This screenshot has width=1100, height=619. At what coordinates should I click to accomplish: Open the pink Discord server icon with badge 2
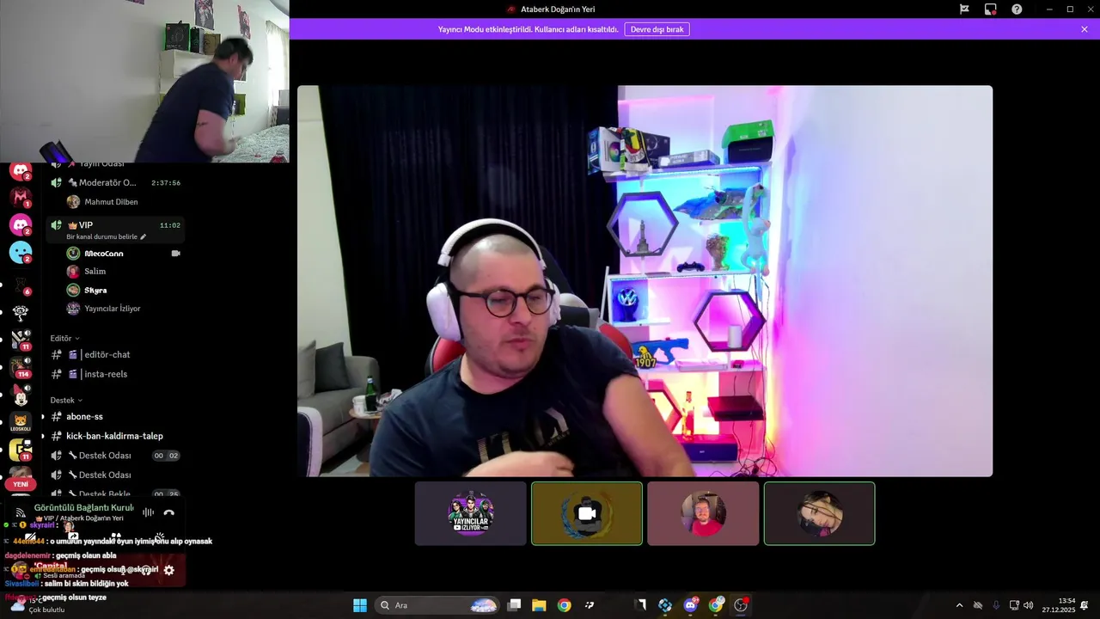21,224
